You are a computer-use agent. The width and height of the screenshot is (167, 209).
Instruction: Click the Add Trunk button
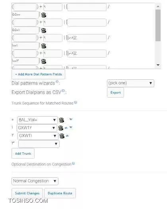[23, 153]
